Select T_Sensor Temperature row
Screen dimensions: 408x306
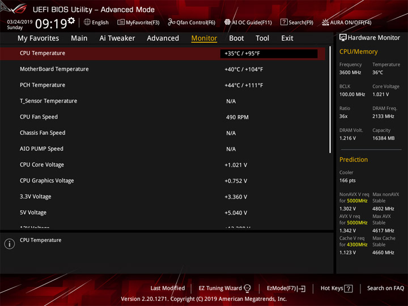click(163, 101)
